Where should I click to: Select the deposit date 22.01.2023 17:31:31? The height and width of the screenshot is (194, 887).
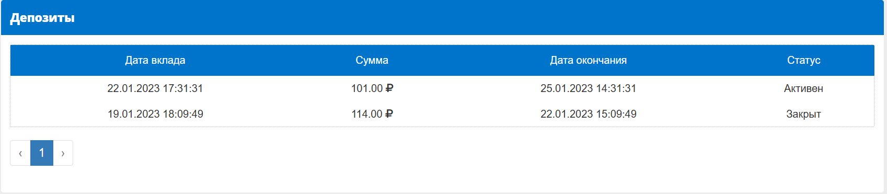[155, 88]
